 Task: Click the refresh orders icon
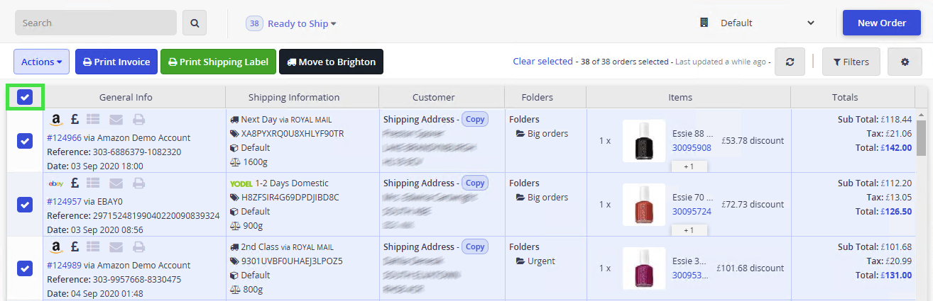coord(790,62)
